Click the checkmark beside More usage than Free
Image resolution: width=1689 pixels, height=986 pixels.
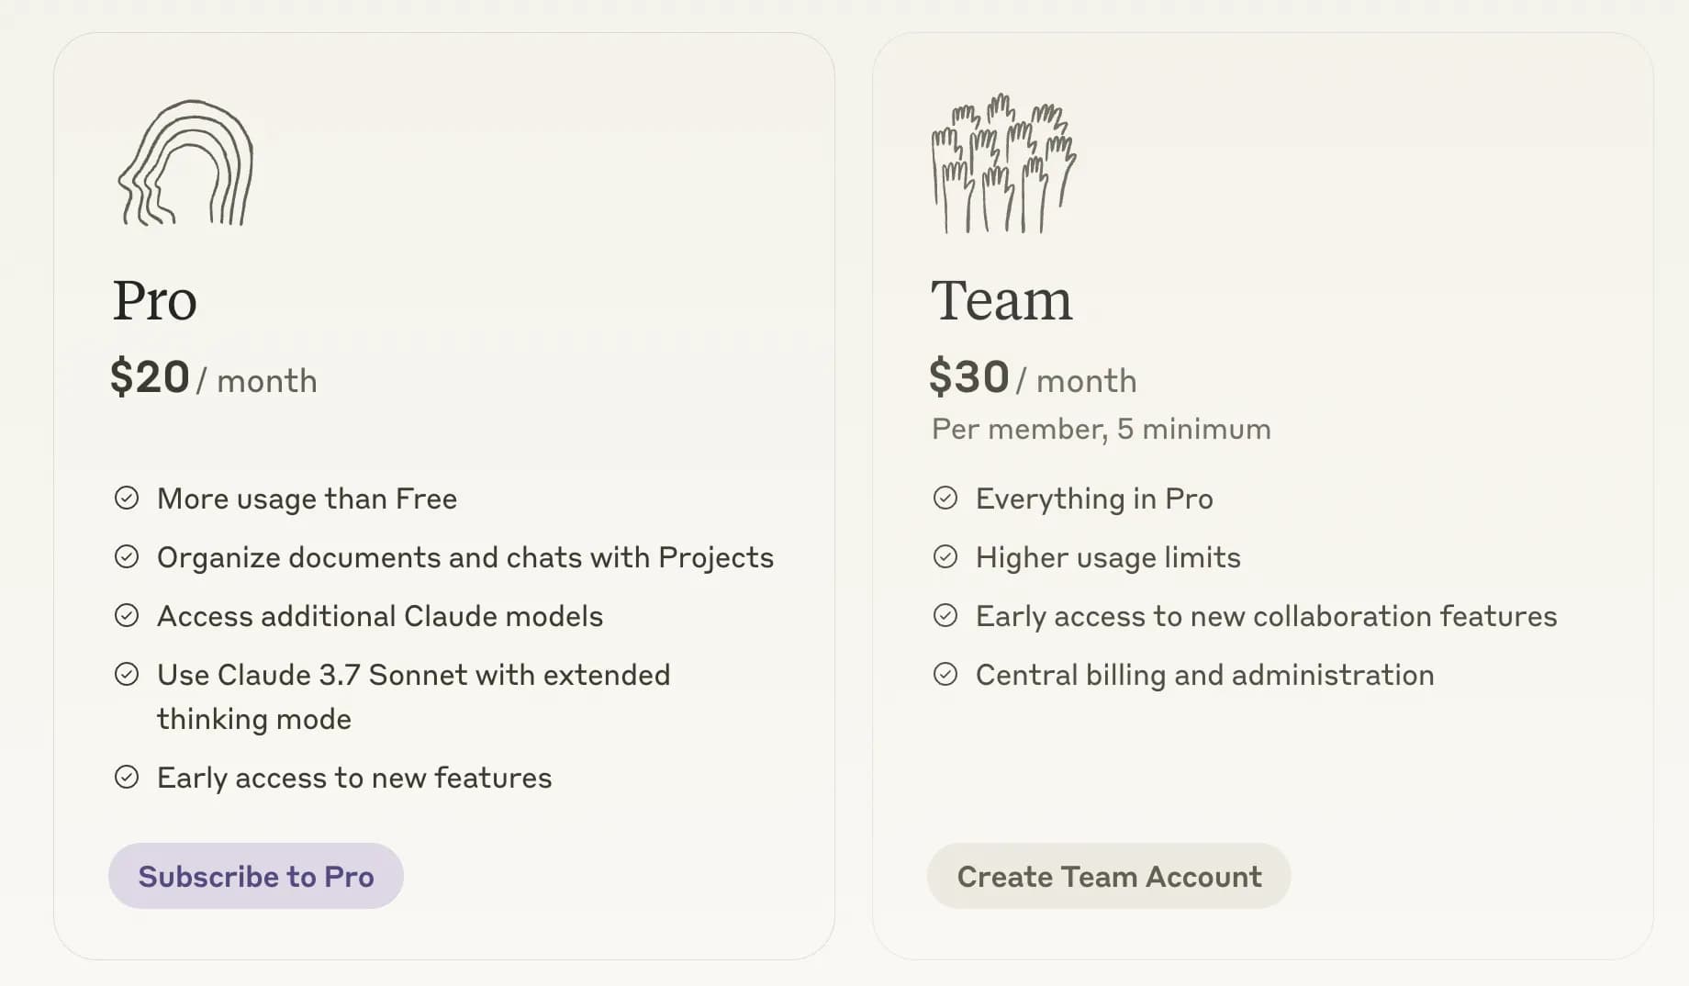click(x=127, y=498)
